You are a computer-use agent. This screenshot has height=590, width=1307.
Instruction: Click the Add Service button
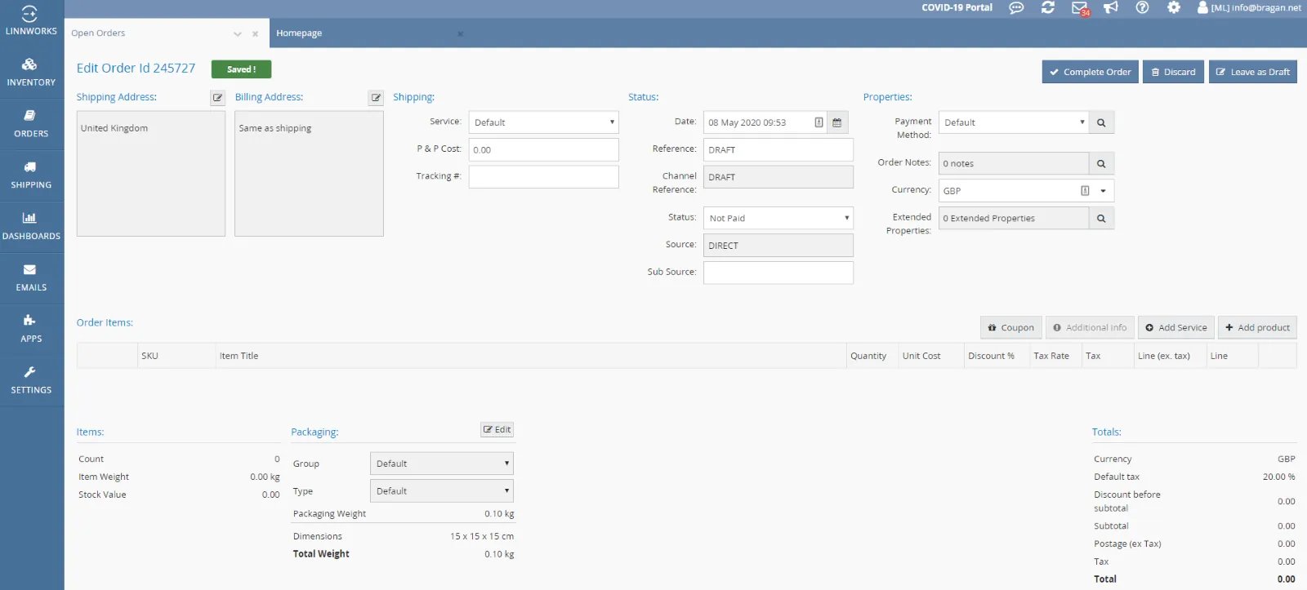[1176, 327]
